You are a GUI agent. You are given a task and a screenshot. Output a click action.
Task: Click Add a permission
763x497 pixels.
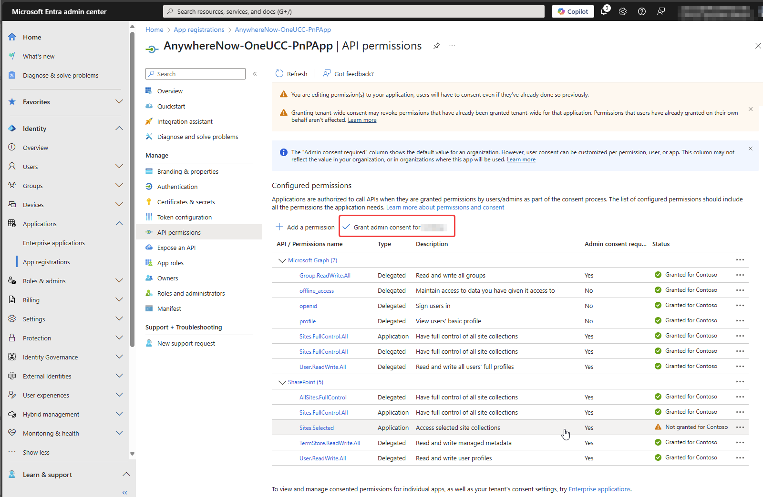coord(305,227)
